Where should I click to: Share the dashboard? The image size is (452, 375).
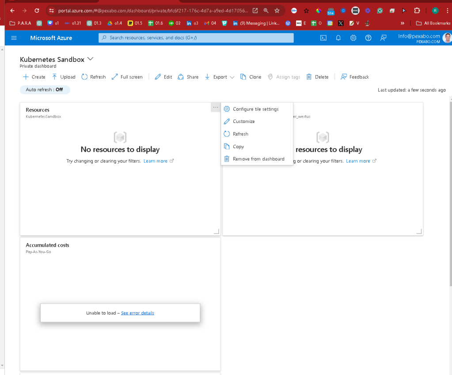[x=188, y=77]
